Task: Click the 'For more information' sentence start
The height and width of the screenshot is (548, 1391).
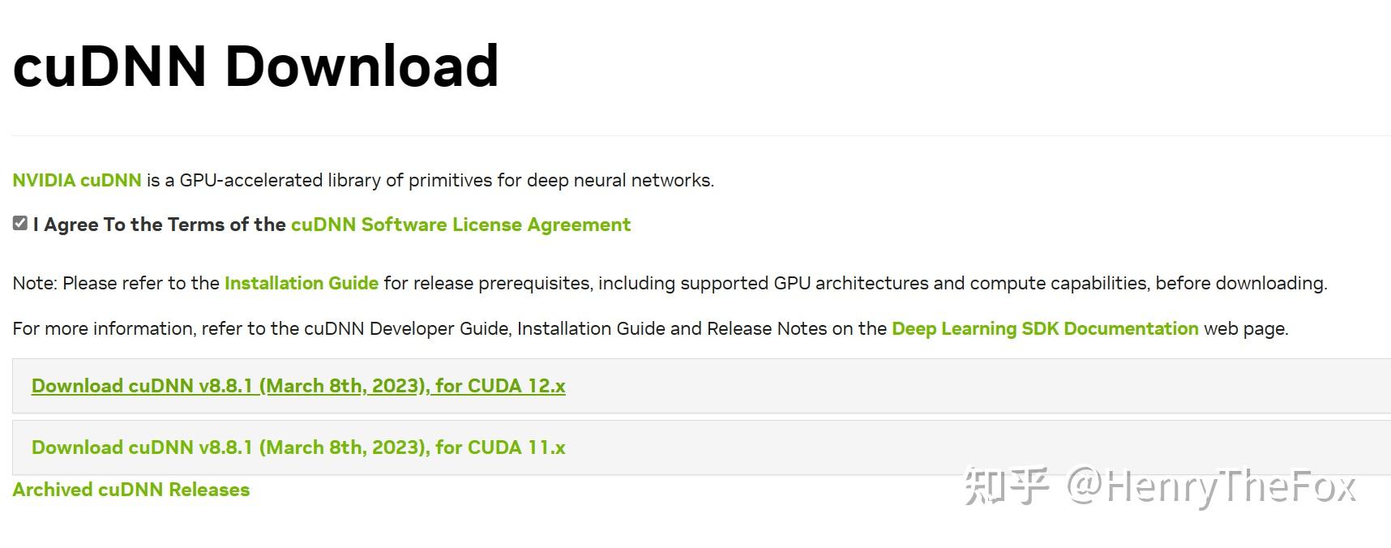Action: [x=102, y=328]
